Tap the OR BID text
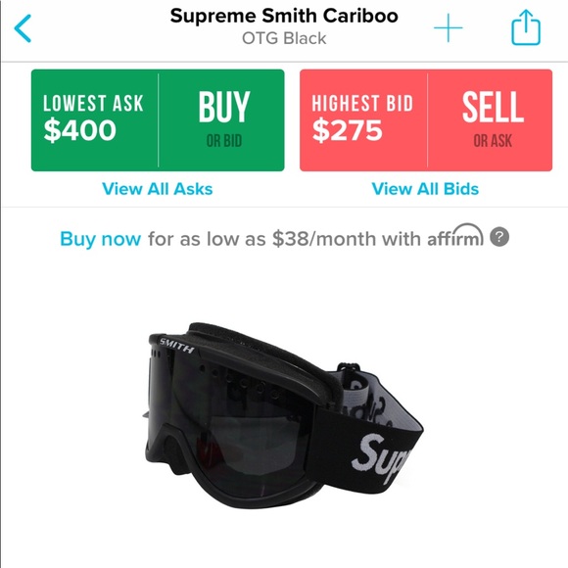This screenshot has width=568, height=568. tap(224, 141)
